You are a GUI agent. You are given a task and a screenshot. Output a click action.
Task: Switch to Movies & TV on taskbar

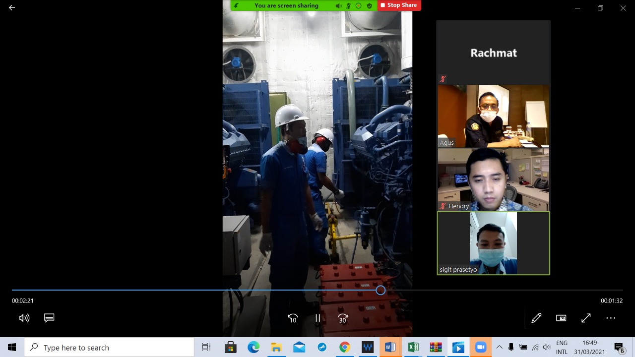tap(459, 348)
